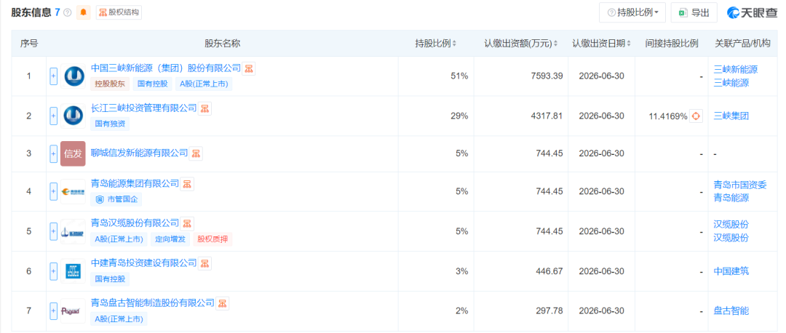Screen dimensions: 786x333
Task: Click the orange bell alert icon
Action: 84,12
